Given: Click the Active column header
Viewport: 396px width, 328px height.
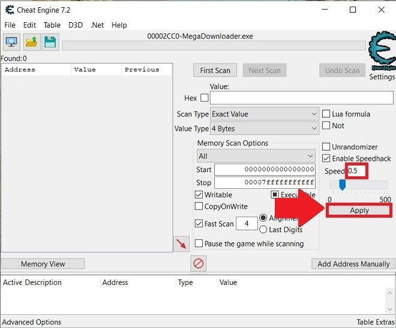Looking at the screenshot, I should coord(13,282).
